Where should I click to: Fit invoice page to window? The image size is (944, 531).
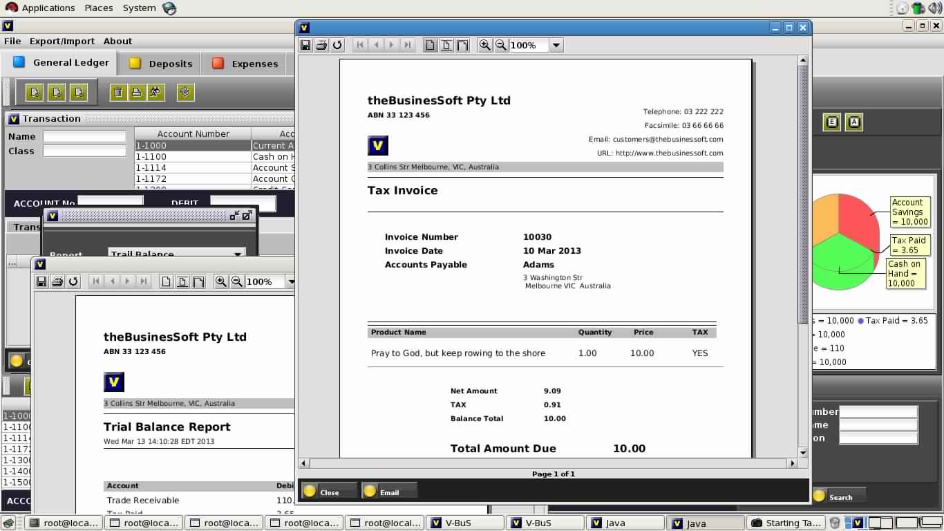coord(446,45)
